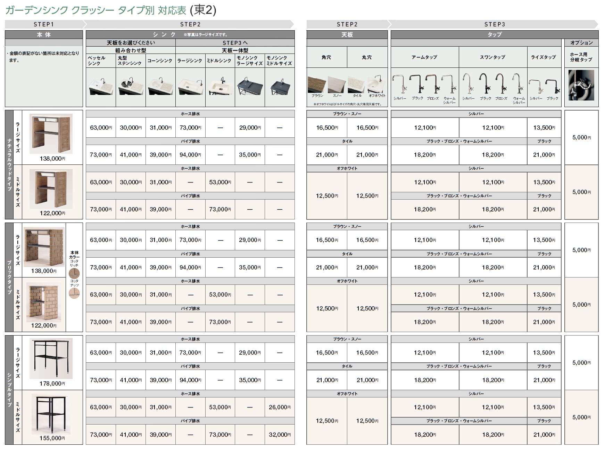
Task: Click the 26,000円 モノシンク price cell
Action: pyautogui.click(x=280, y=407)
